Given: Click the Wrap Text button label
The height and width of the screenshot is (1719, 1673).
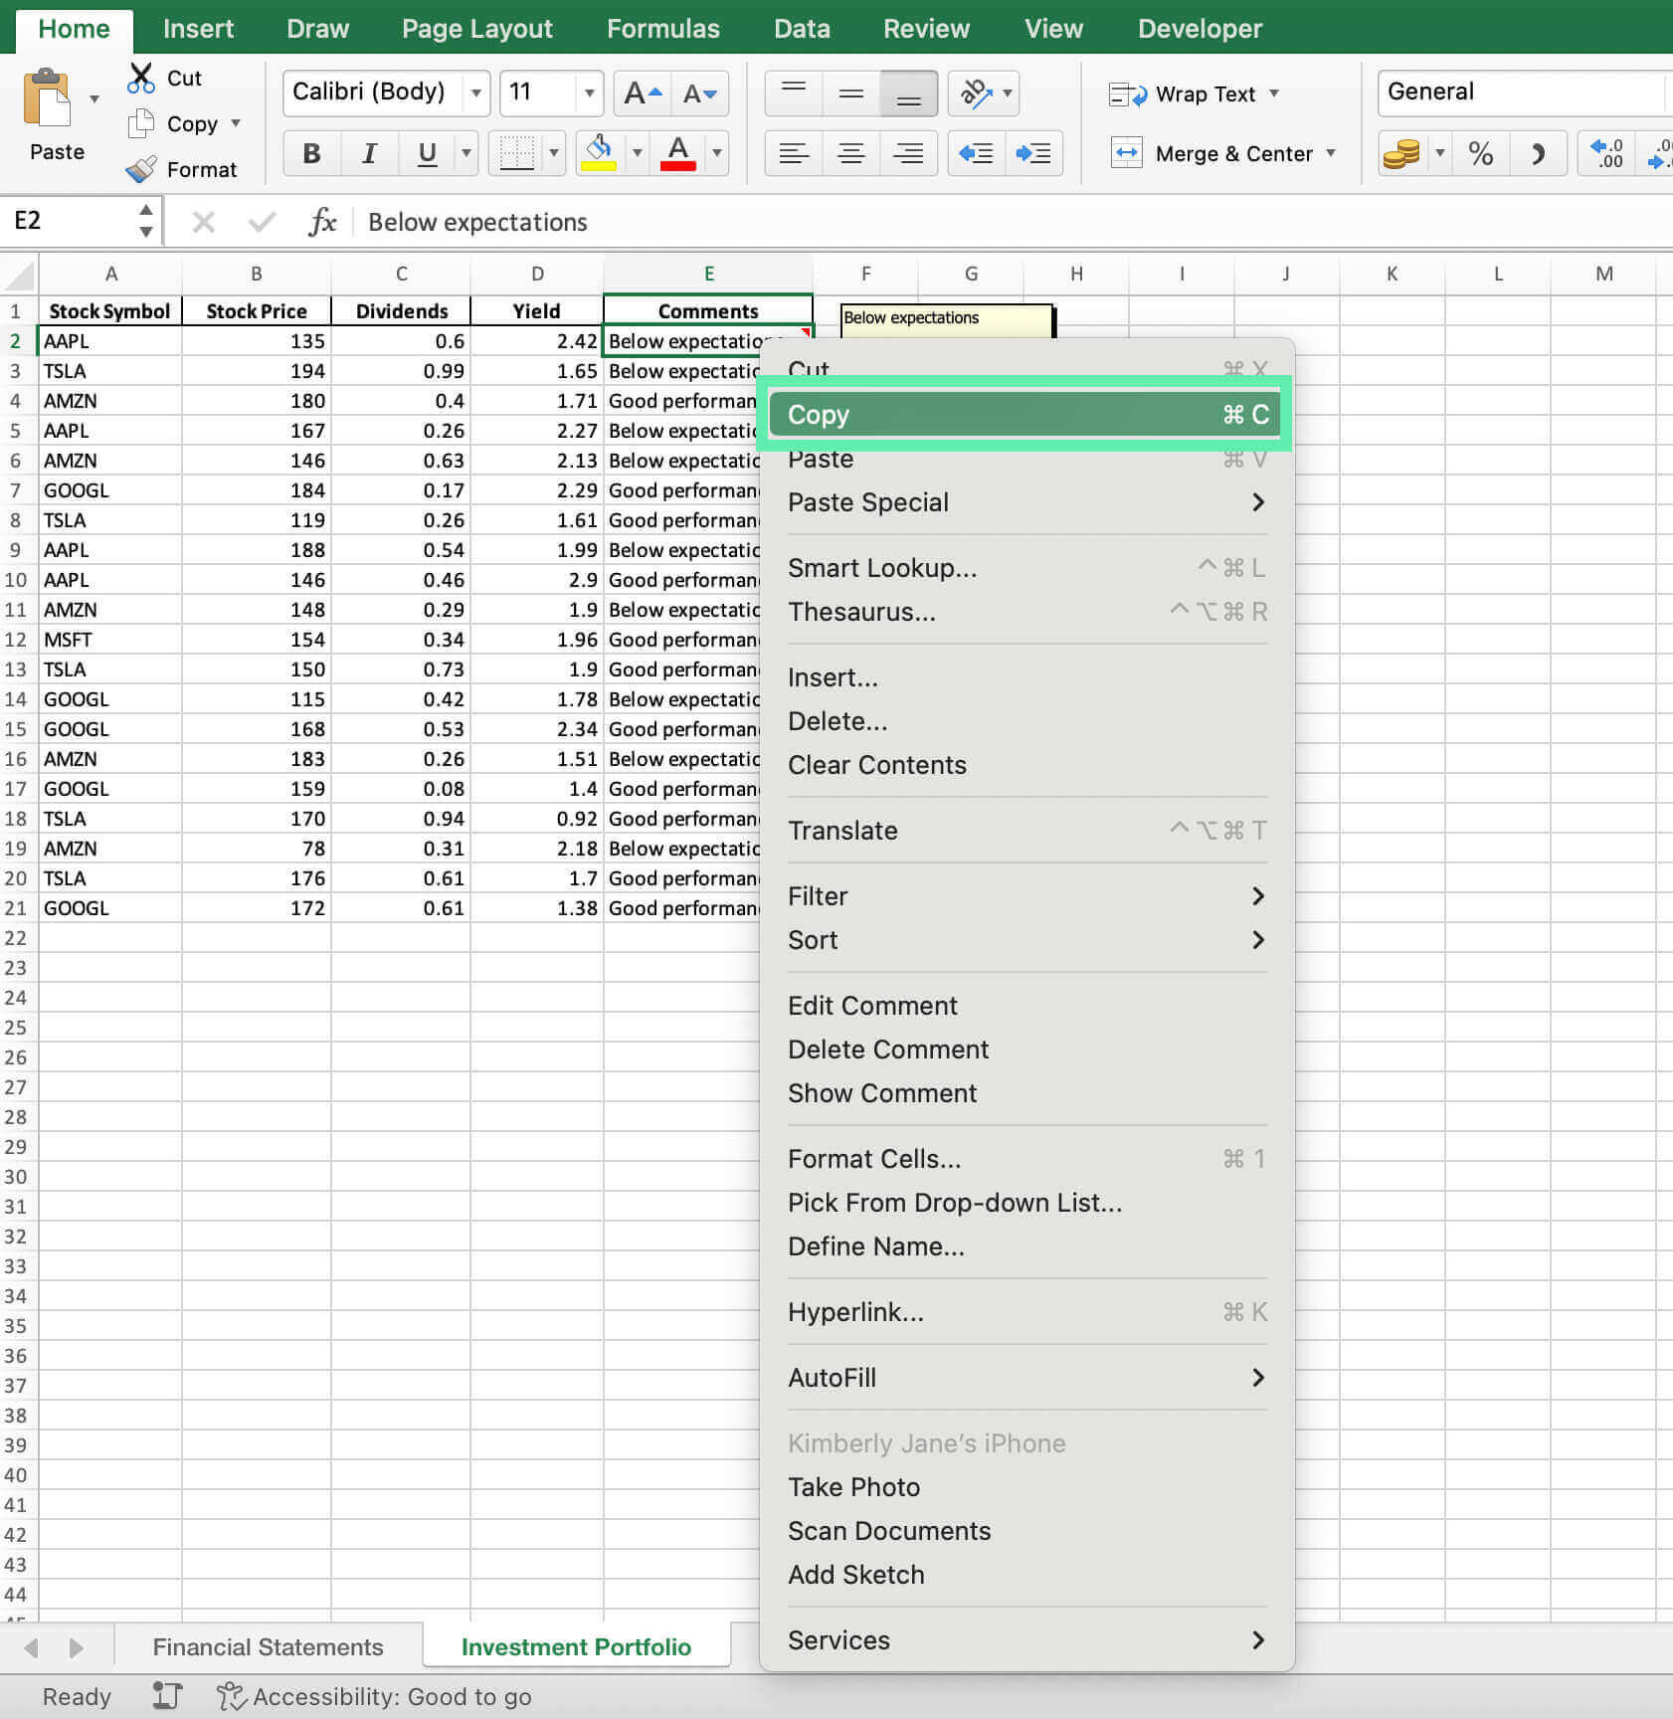Looking at the screenshot, I should 1205,95.
